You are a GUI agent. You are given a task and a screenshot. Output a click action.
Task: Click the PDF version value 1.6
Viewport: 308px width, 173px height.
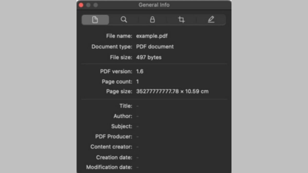click(140, 71)
